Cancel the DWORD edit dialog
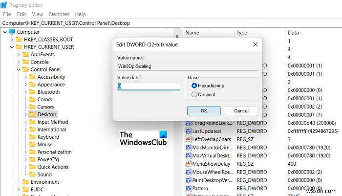 pyautogui.click(x=241, y=110)
